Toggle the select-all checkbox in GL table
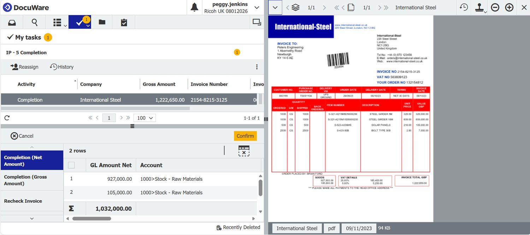Viewport: 530px width, 235px height. [71, 165]
